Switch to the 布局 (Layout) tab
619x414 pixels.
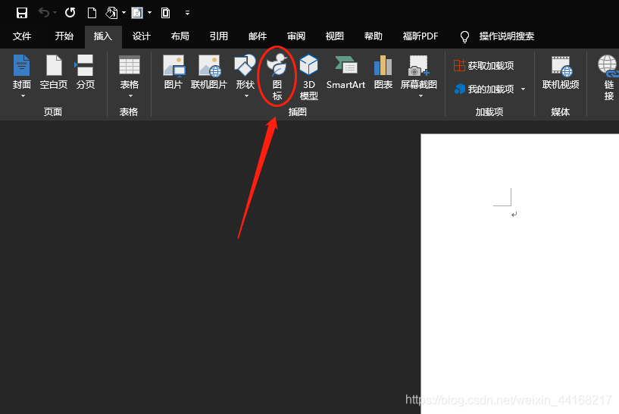click(180, 36)
